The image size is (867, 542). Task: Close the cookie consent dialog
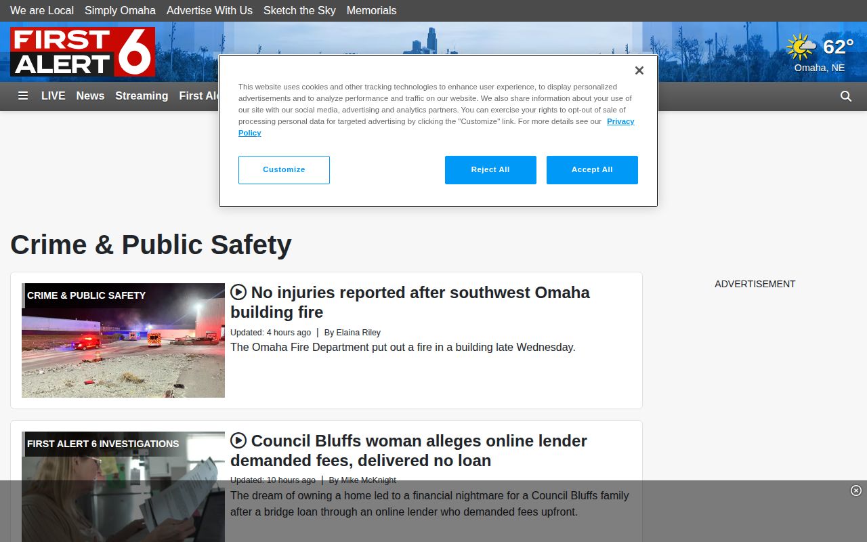pos(639,70)
